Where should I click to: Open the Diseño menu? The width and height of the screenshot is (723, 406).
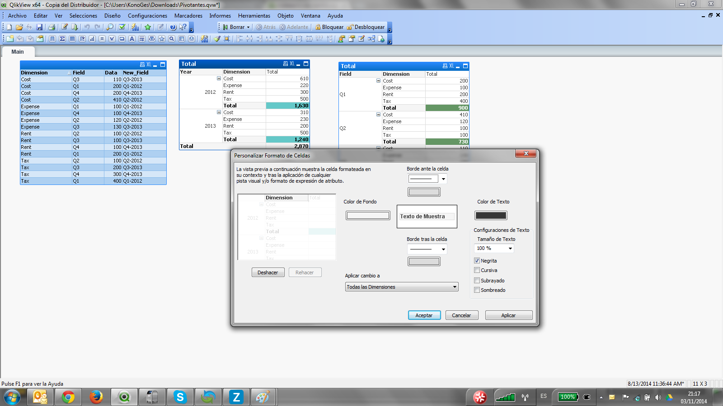pos(112,16)
